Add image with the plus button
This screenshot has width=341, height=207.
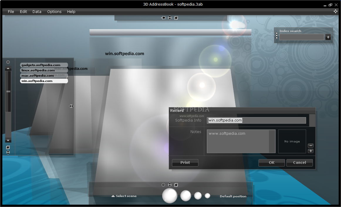point(310,151)
